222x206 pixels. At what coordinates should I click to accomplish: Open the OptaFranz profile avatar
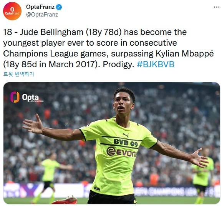tap(12, 11)
